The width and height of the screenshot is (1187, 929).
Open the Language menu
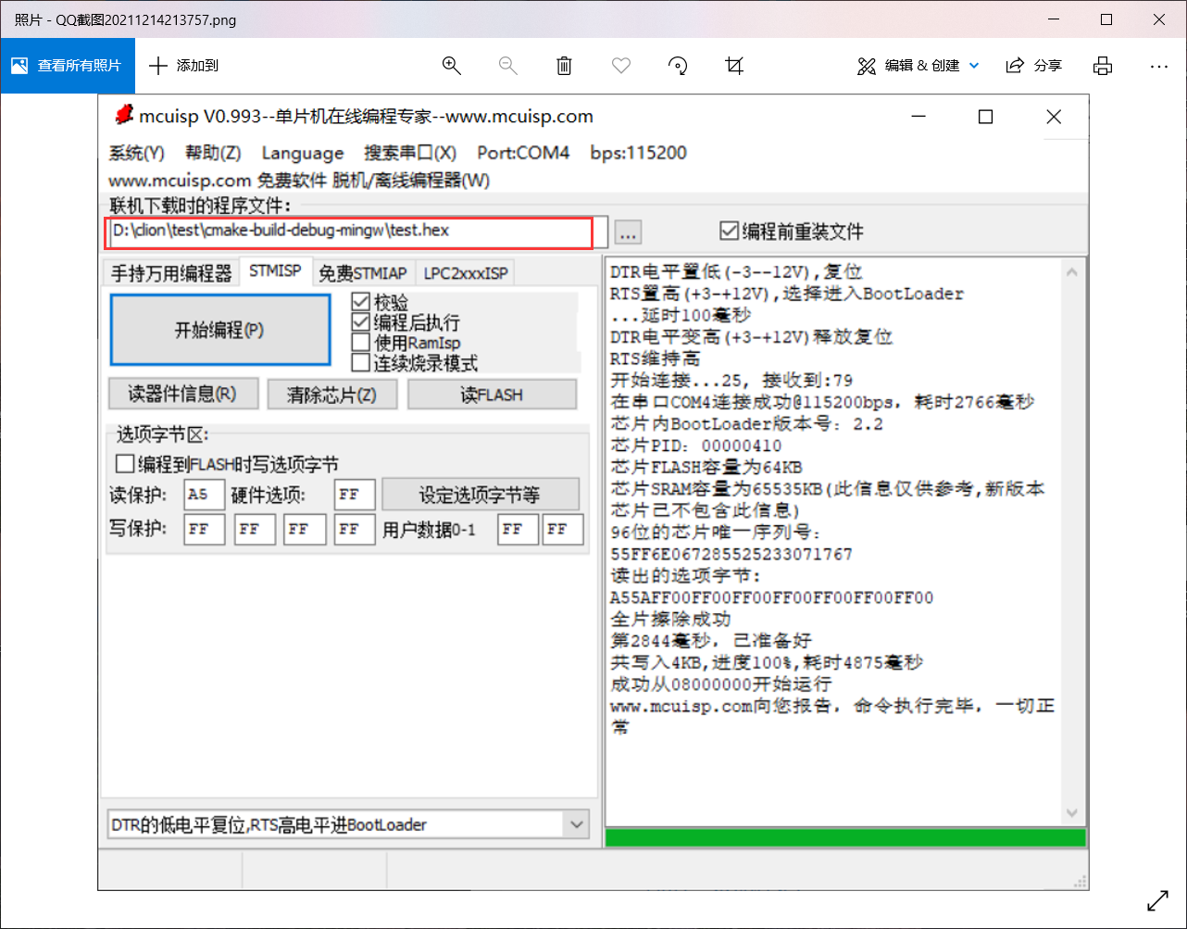(x=303, y=153)
